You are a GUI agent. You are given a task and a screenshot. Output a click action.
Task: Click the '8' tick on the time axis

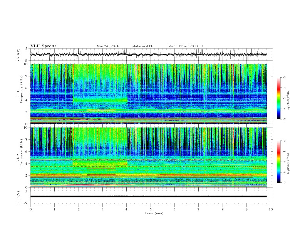[223, 209]
